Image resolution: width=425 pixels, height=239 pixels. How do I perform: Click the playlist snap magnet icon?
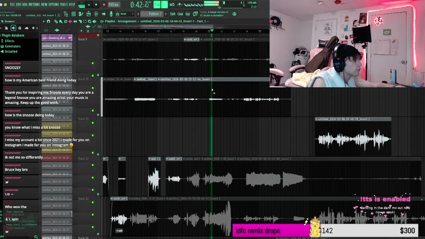[x=48, y=21]
